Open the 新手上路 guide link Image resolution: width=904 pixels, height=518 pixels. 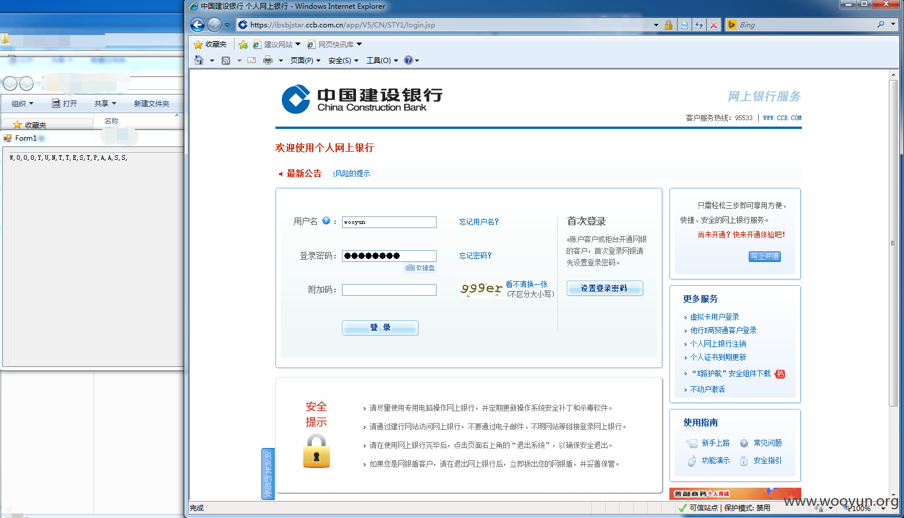tap(715, 443)
